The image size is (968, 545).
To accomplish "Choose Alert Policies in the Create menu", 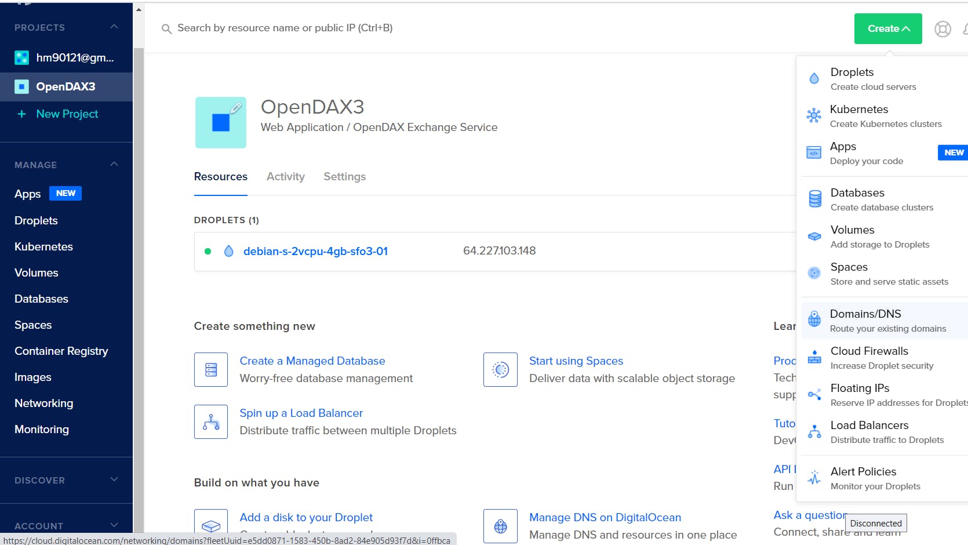I will 885,478.
